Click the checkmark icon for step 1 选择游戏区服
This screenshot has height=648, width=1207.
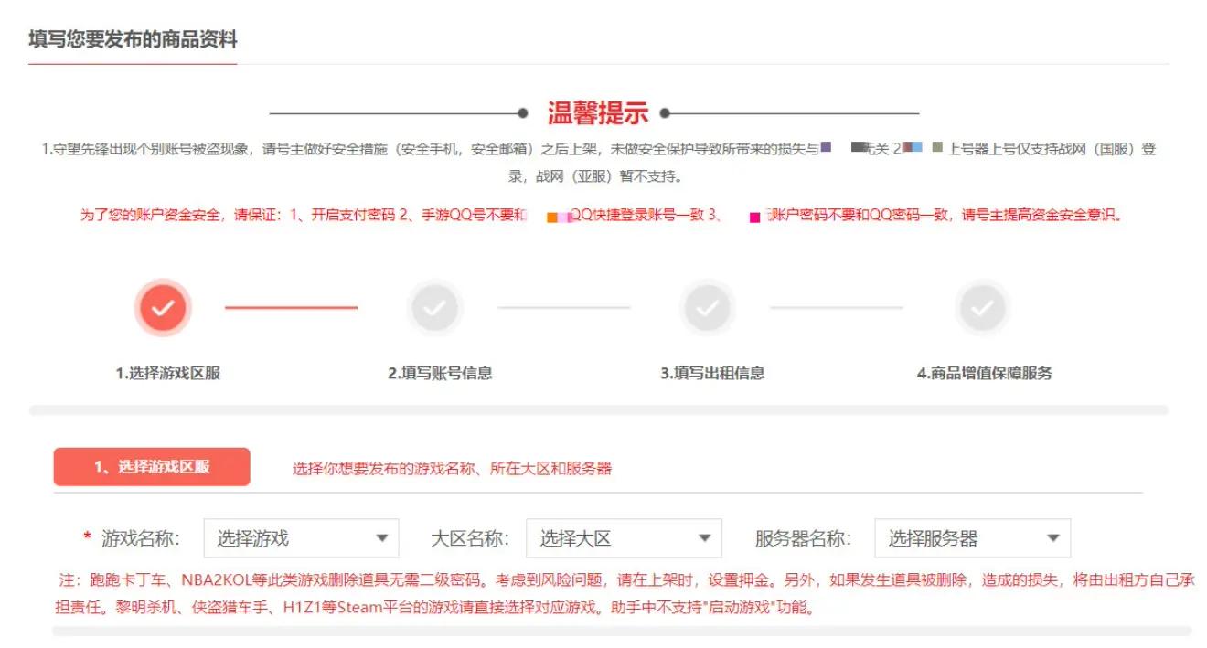click(163, 307)
